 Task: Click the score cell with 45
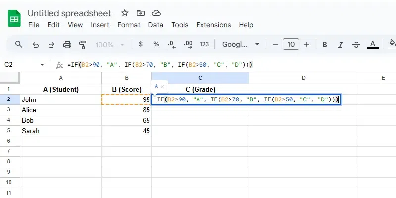point(127,131)
